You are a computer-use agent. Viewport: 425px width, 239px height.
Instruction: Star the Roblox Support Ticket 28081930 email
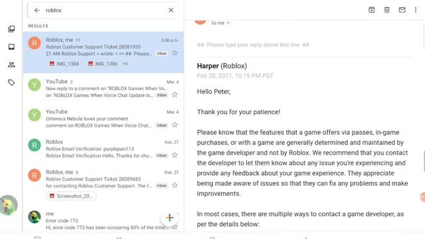[x=175, y=53]
